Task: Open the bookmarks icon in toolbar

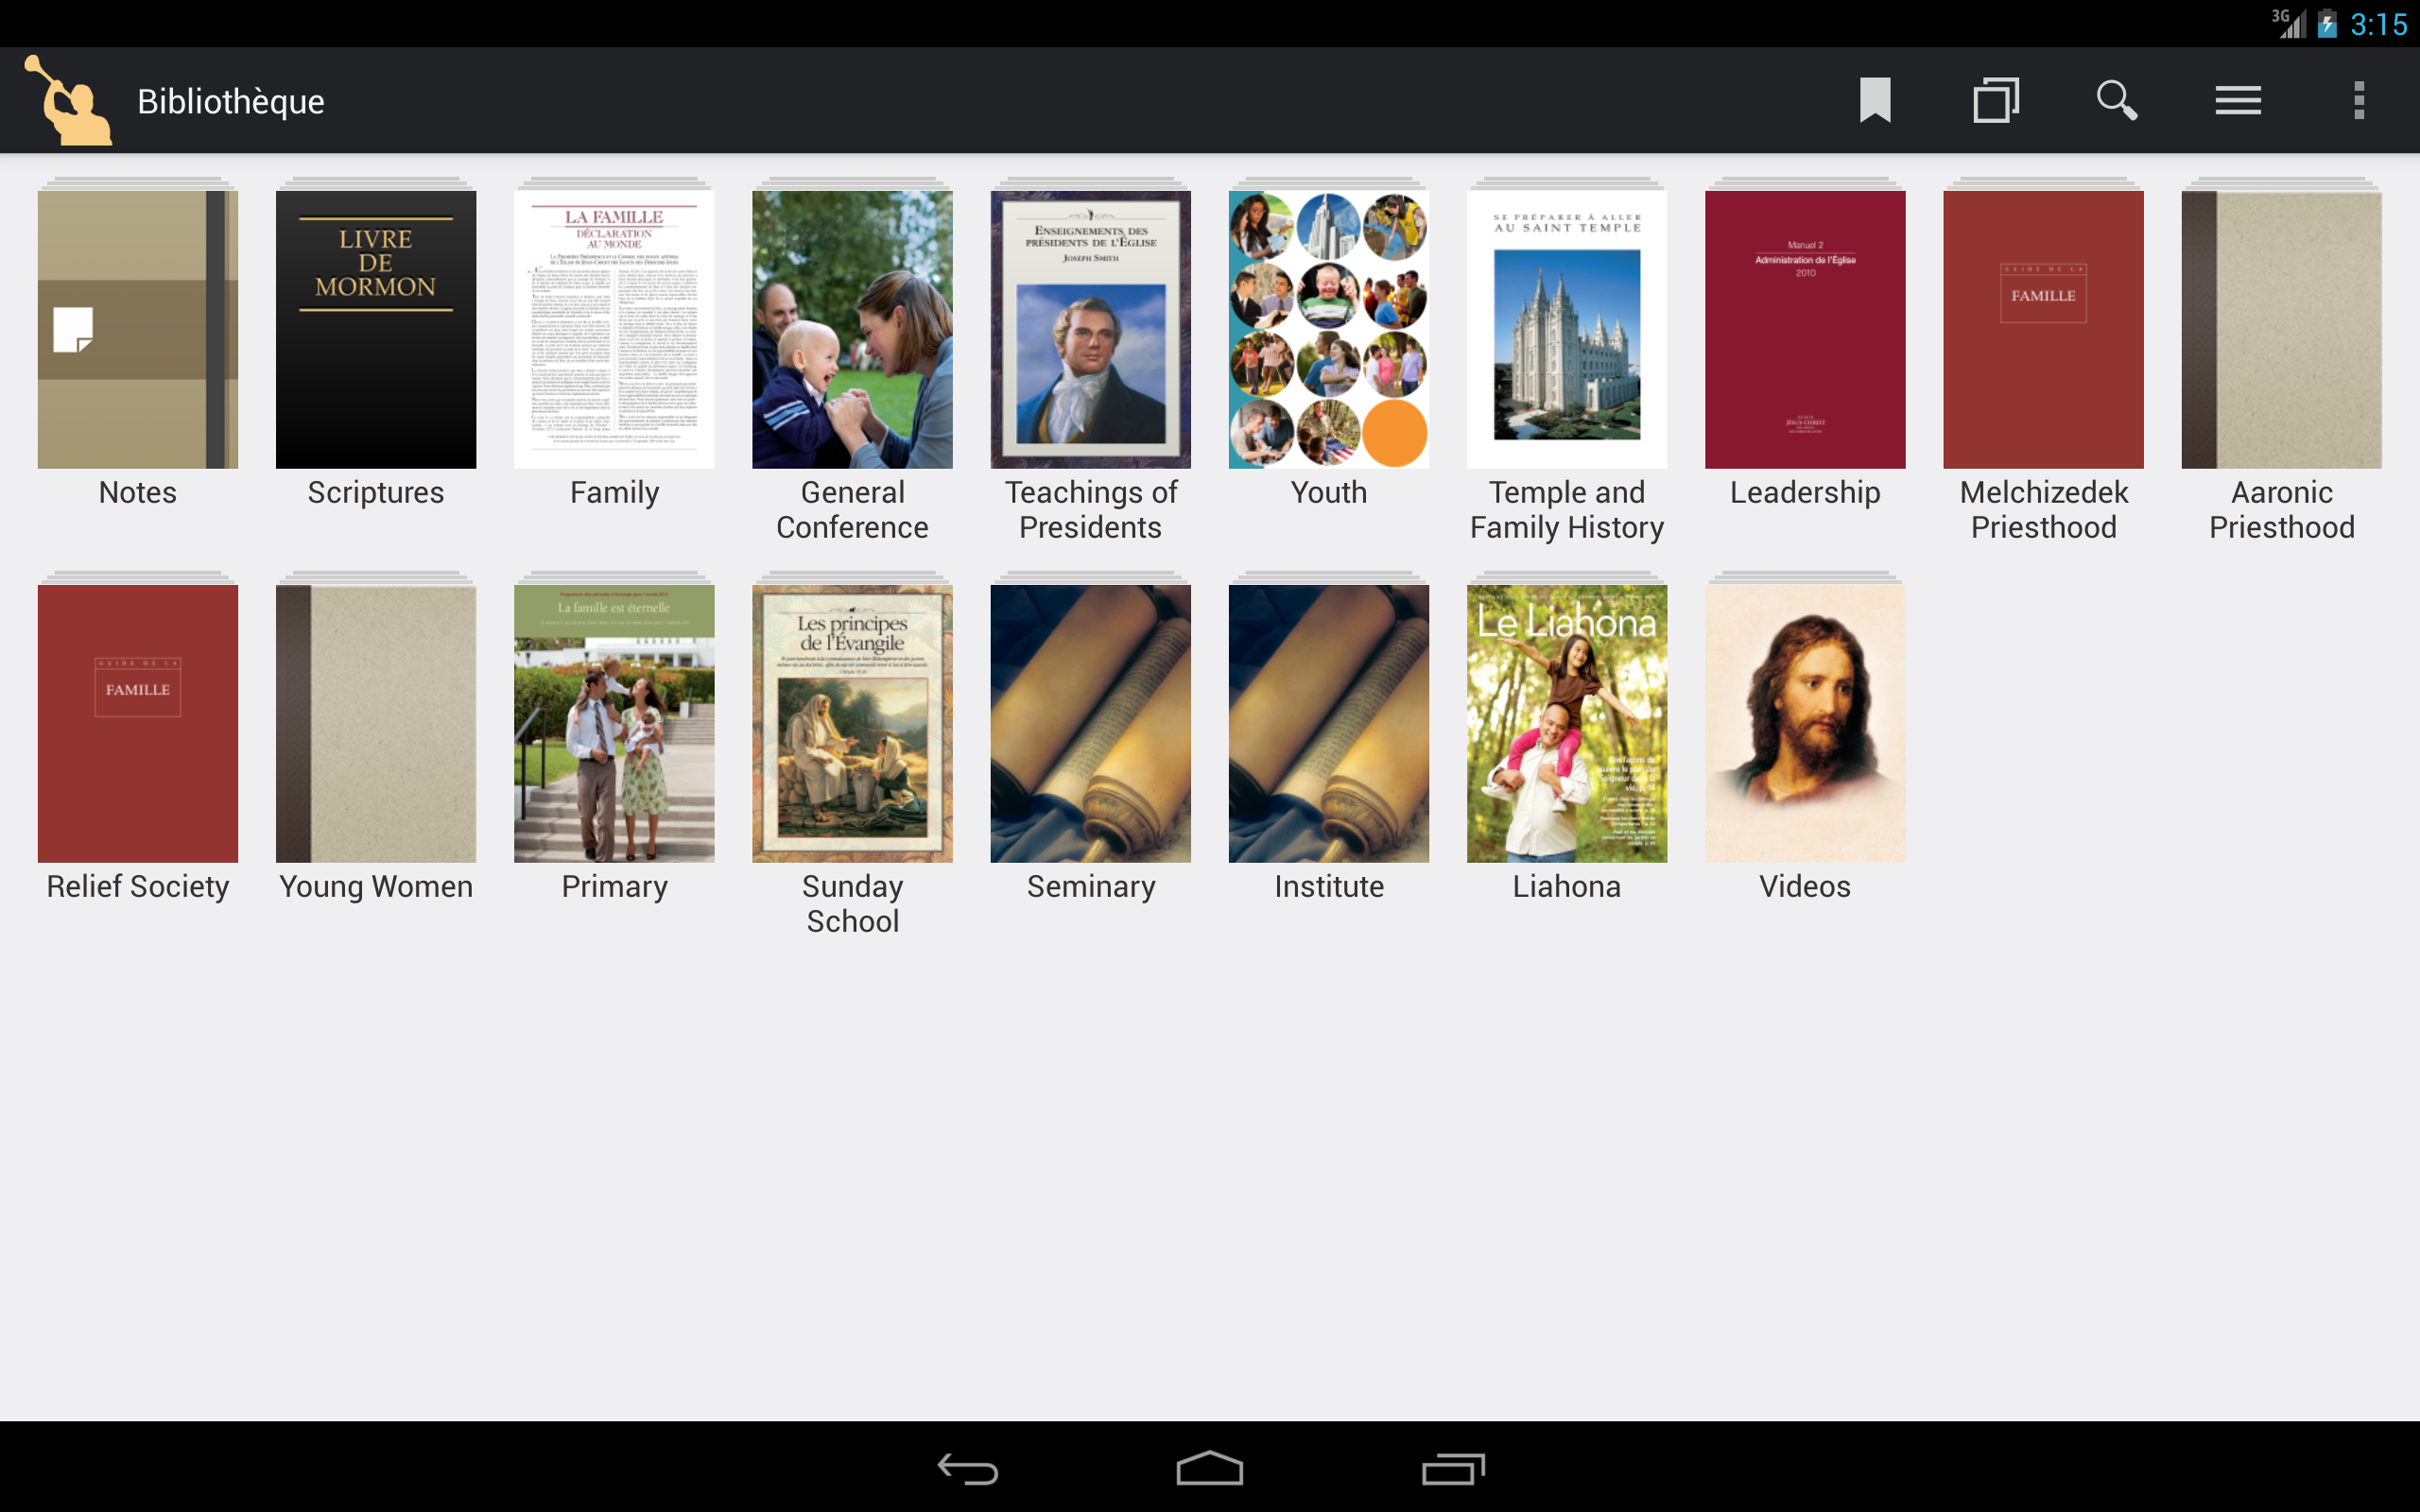Action: coord(1875,100)
